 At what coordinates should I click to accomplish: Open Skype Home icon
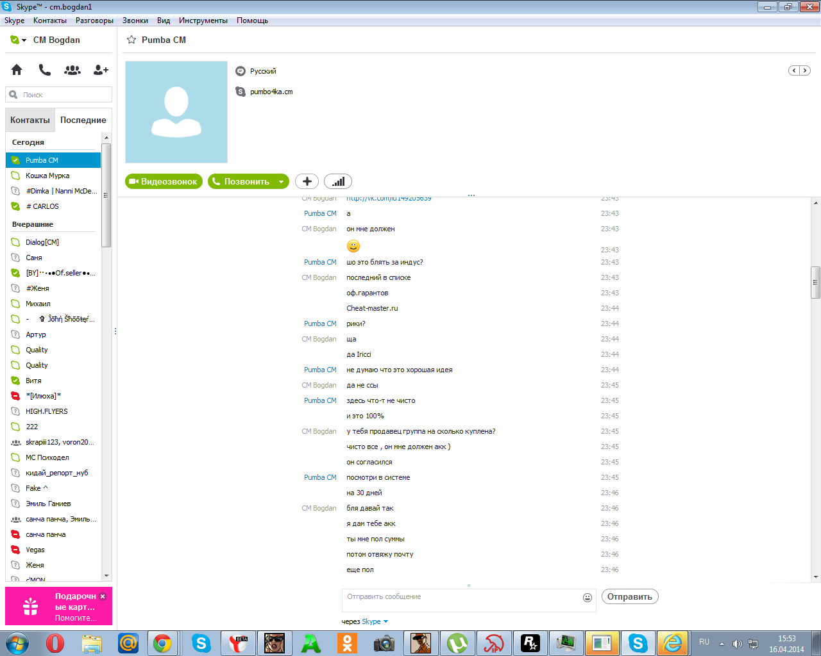[x=17, y=70]
